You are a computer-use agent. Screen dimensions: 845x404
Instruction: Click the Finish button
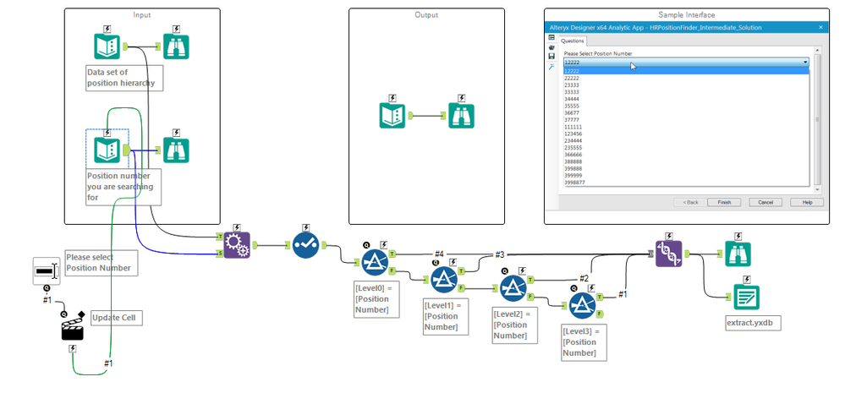coord(724,203)
